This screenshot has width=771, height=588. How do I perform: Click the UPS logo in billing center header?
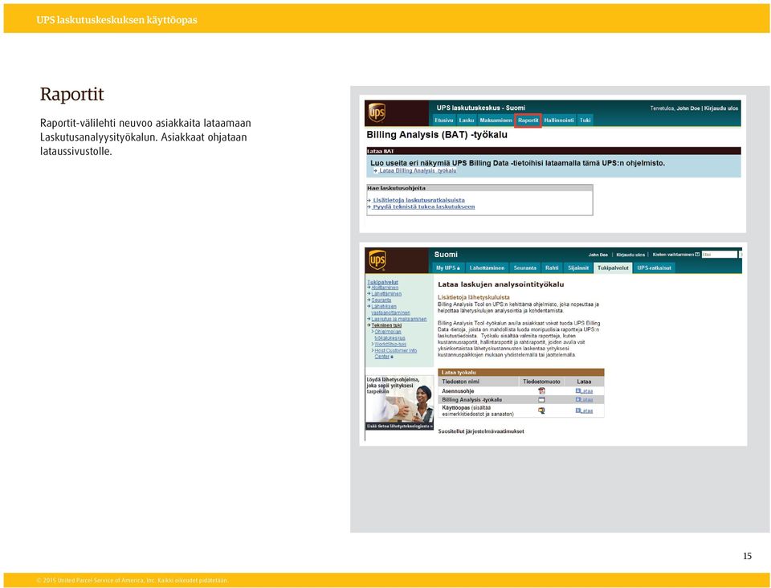(377, 113)
